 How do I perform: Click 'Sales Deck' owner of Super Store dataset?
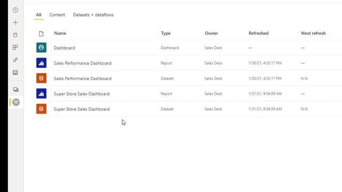tap(213, 109)
